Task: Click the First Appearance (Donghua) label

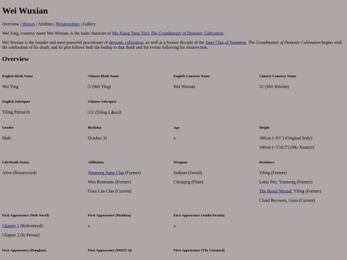Action: [x=24, y=250]
